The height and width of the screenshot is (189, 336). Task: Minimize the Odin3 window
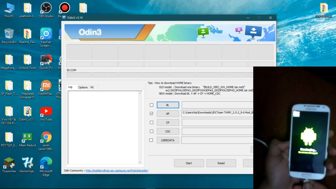(248, 18)
